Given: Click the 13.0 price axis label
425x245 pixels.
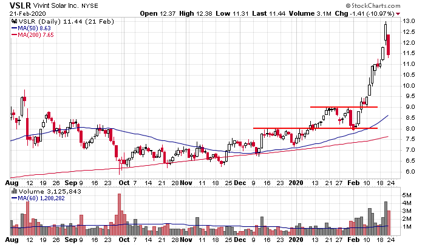Looking at the screenshot, I should click(409, 21).
